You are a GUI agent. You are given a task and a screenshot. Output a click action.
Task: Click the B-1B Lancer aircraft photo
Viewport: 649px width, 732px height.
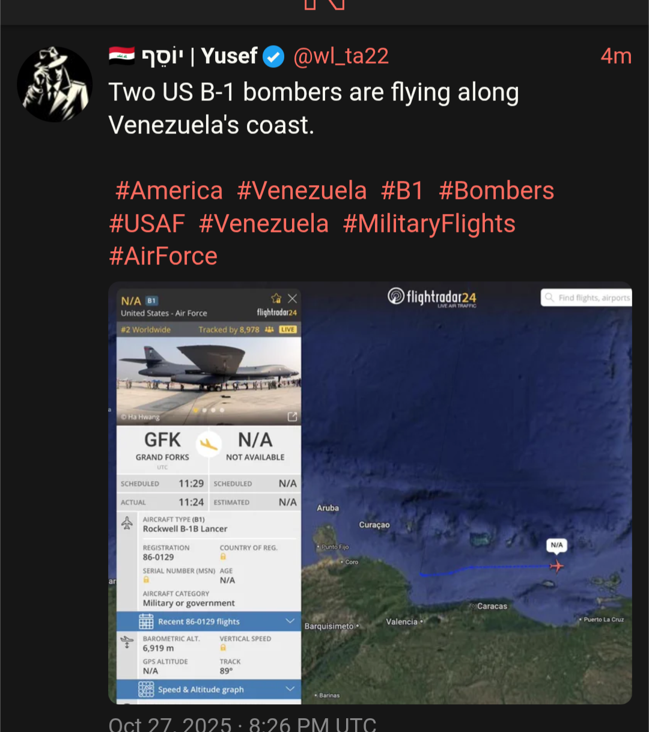tap(209, 376)
